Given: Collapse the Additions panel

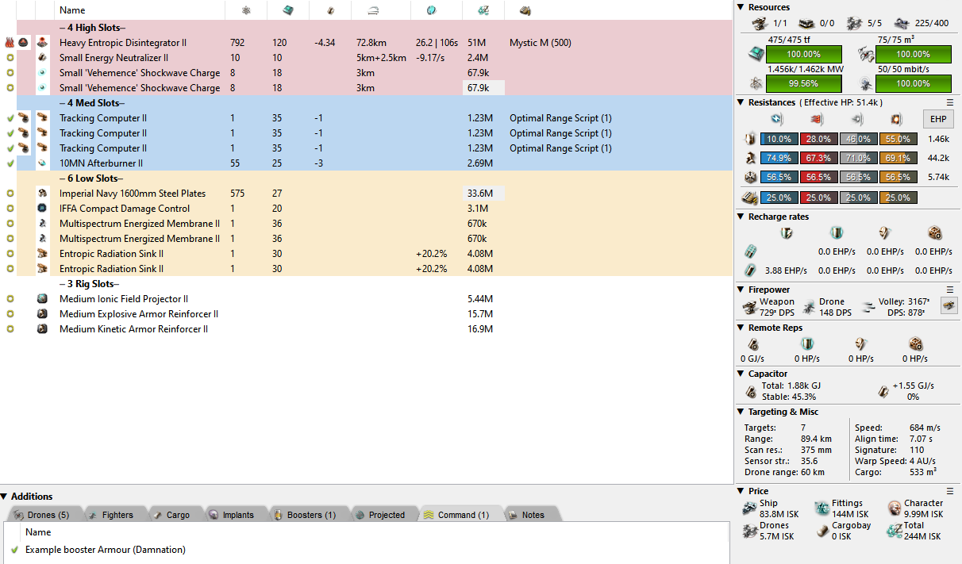Looking at the screenshot, I should coord(5,497).
